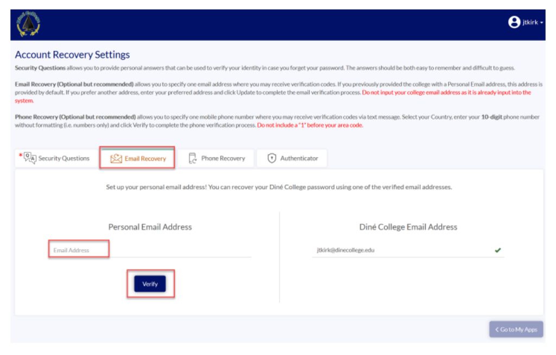
Task: Click the green verified checkmark icon
Action: 498,250
